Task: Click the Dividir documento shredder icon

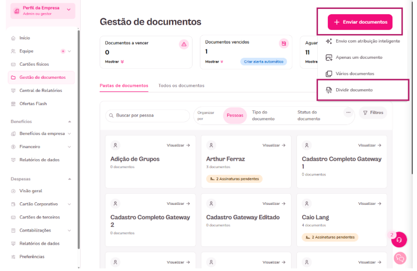Action: tap(329, 90)
